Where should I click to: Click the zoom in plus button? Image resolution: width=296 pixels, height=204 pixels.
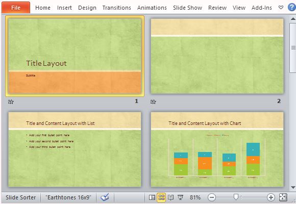click(270, 197)
